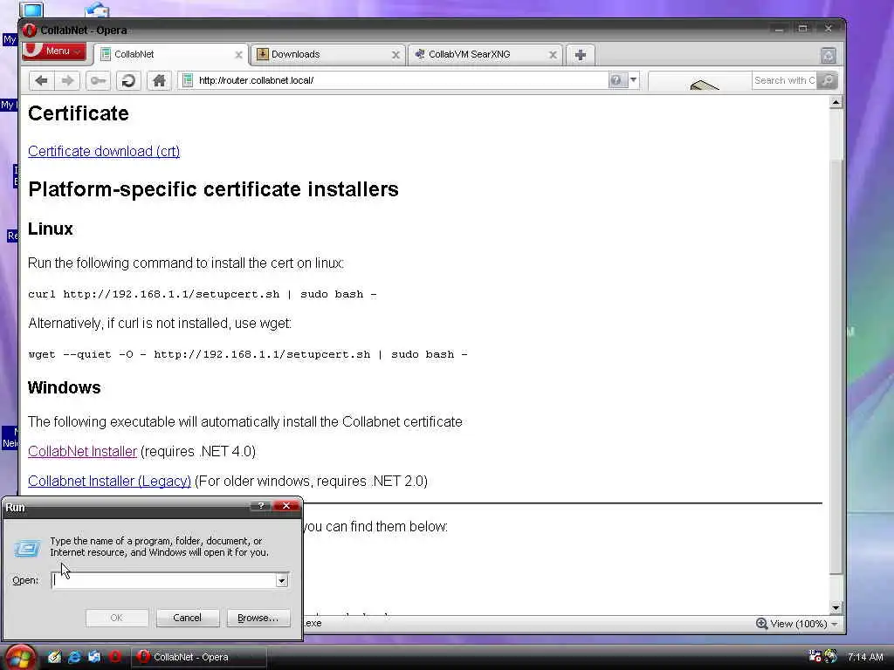Open Certificate download (crt) link
The width and height of the screenshot is (894, 670).
[104, 151]
